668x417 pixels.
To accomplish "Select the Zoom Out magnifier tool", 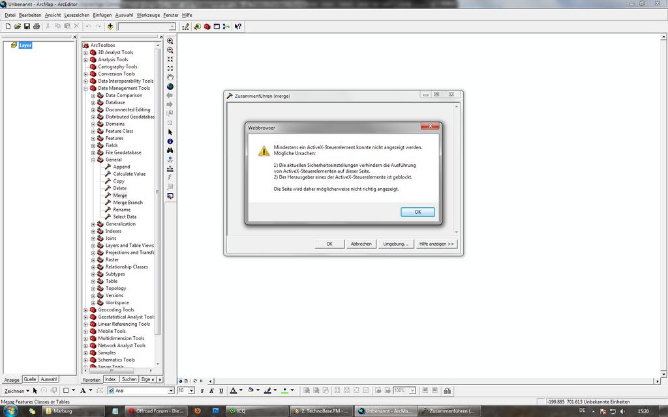I will click(x=170, y=50).
